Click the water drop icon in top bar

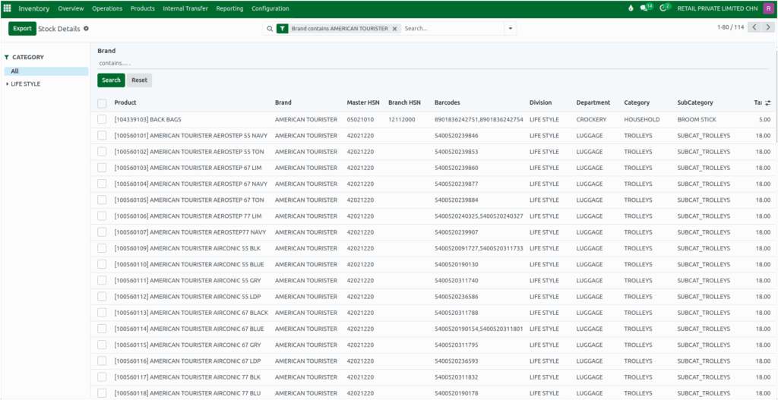[631, 8]
